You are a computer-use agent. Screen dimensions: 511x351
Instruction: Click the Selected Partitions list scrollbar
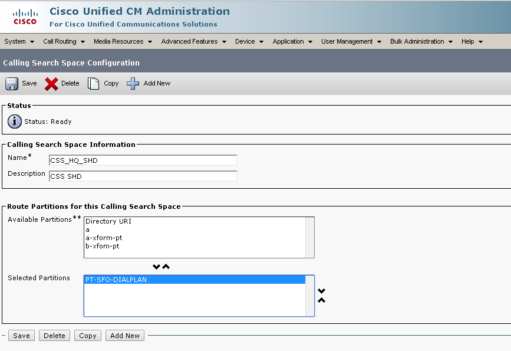[x=309, y=296]
